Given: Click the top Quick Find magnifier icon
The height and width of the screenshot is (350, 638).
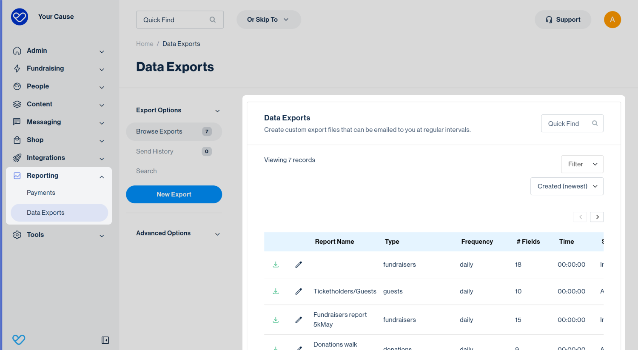Looking at the screenshot, I should (213, 20).
